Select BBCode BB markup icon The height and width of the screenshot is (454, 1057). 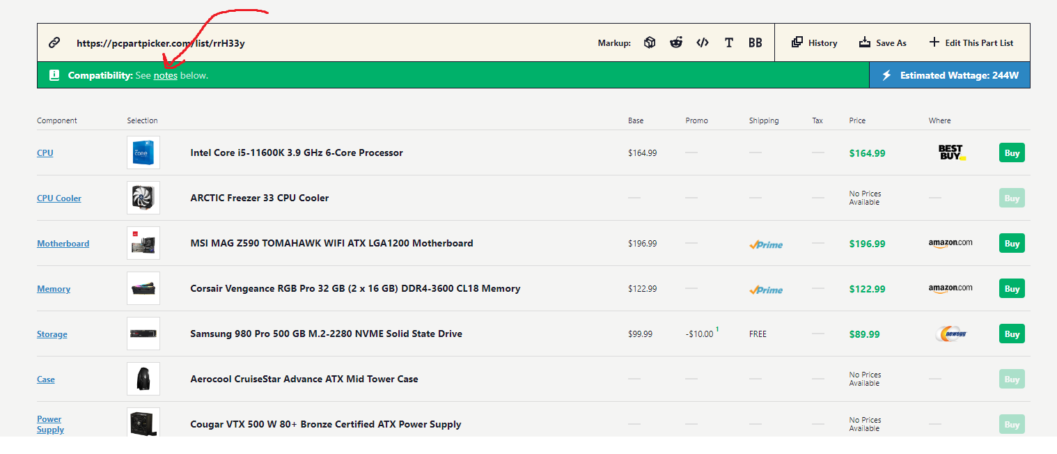click(x=755, y=42)
